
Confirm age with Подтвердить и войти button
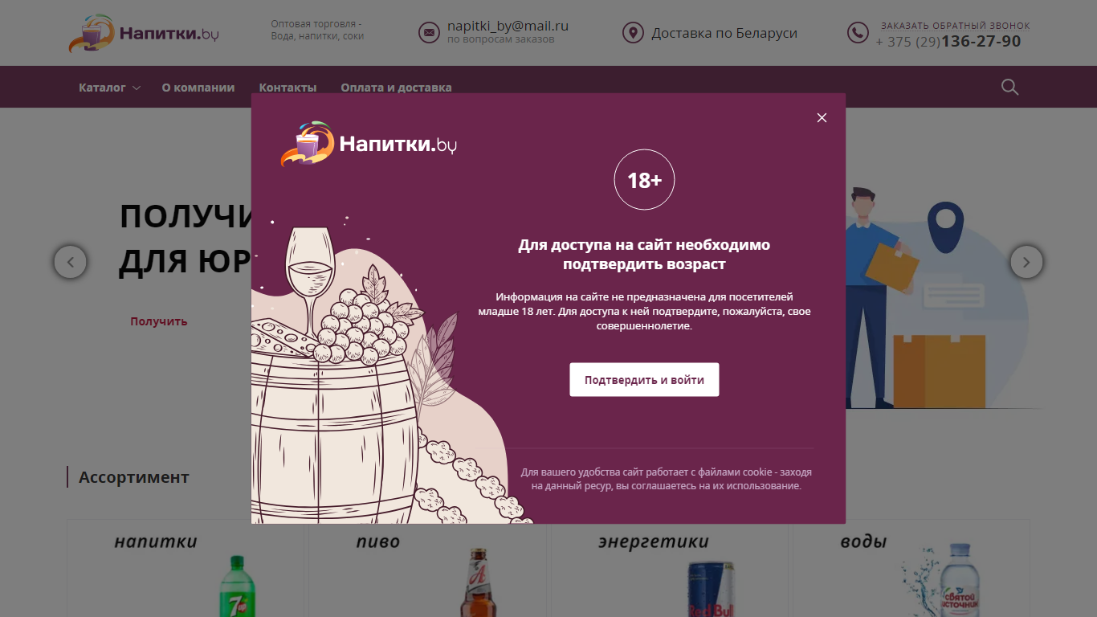click(x=644, y=380)
